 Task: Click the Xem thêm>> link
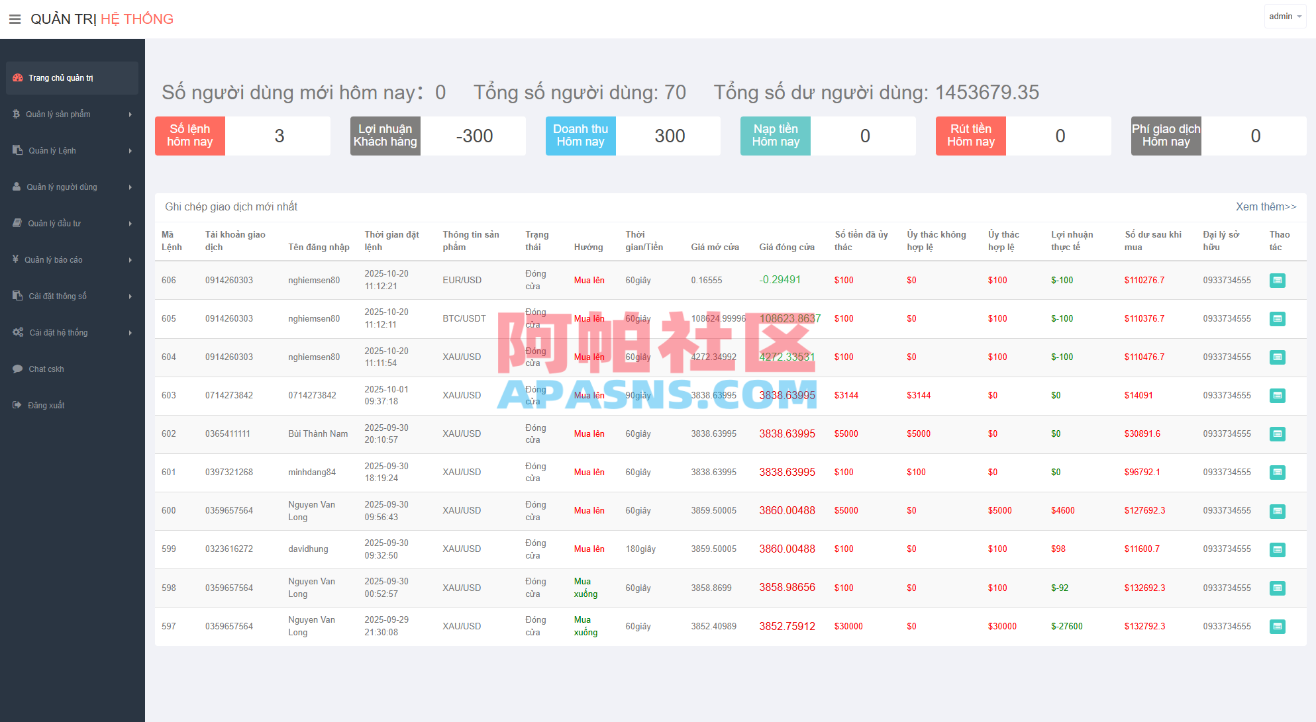[1266, 206]
